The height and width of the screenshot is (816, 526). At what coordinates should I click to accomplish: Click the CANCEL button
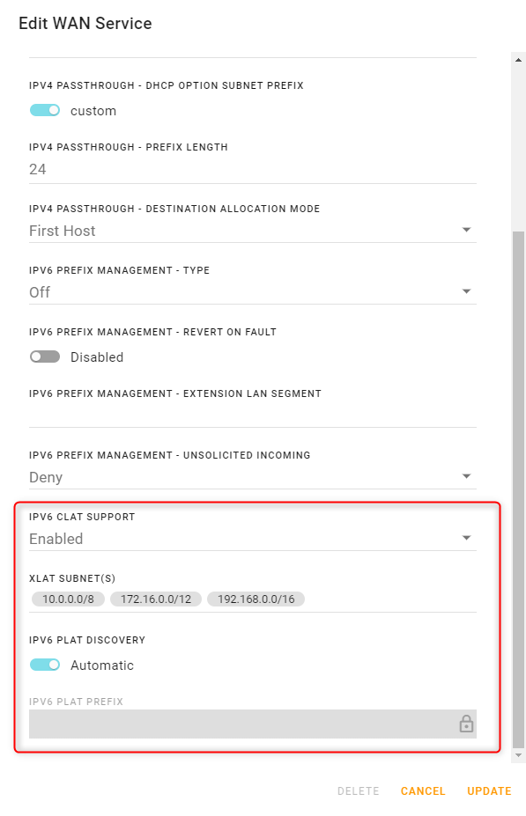click(x=423, y=791)
